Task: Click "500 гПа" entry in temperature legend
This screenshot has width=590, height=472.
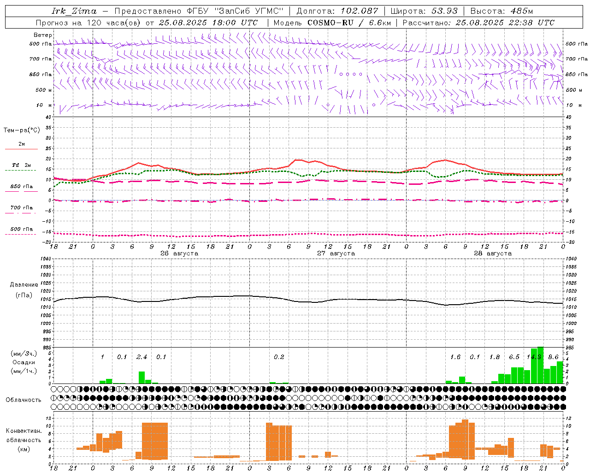Action: pyautogui.click(x=21, y=229)
